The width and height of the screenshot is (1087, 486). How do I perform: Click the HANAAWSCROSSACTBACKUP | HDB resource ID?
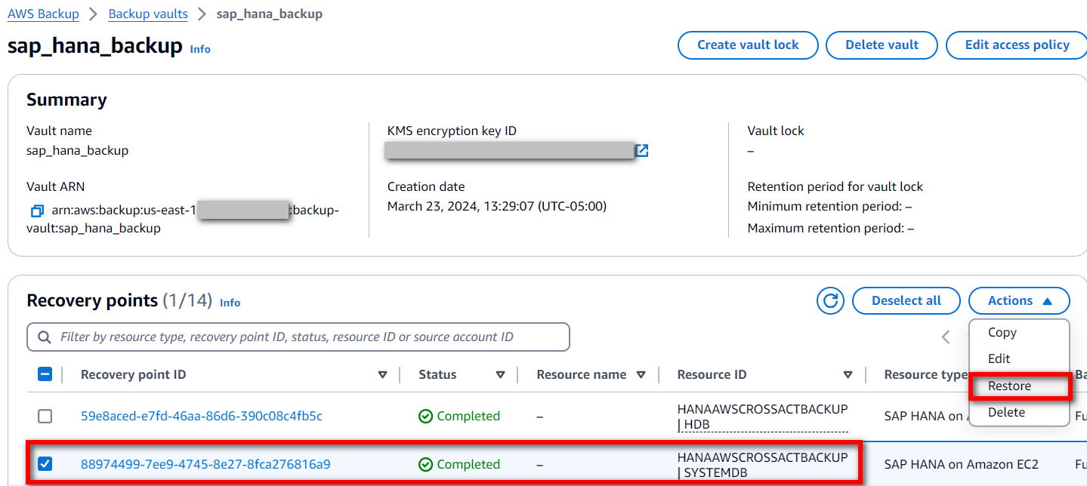pyautogui.click(x=762, y=417)
